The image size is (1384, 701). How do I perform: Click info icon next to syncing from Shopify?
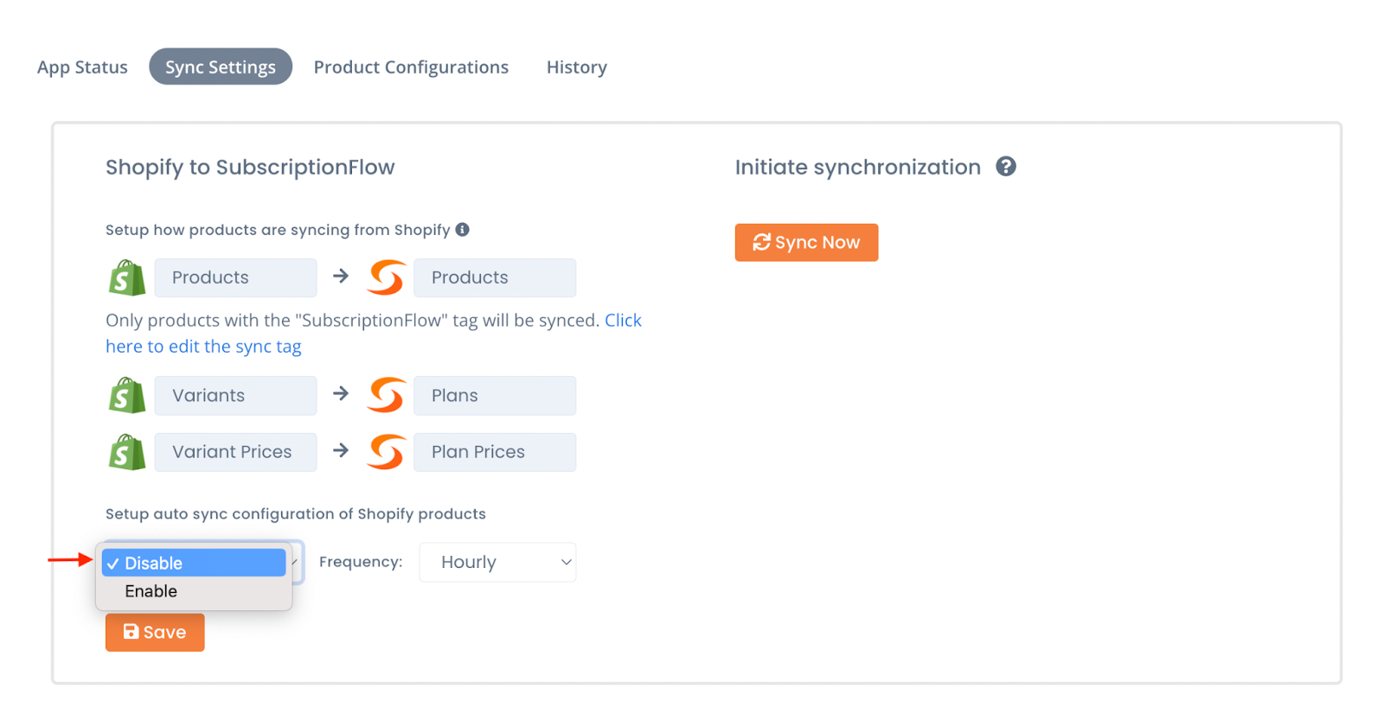pyautogui.click(x=463, y=229)
